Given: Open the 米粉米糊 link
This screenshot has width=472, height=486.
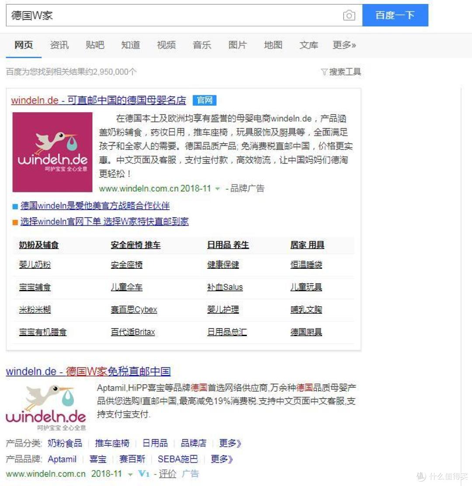Looking at the screenshot, I should point(35,309).
